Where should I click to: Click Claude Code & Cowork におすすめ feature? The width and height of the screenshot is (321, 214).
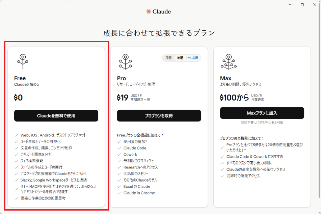[x=255, y=157]
